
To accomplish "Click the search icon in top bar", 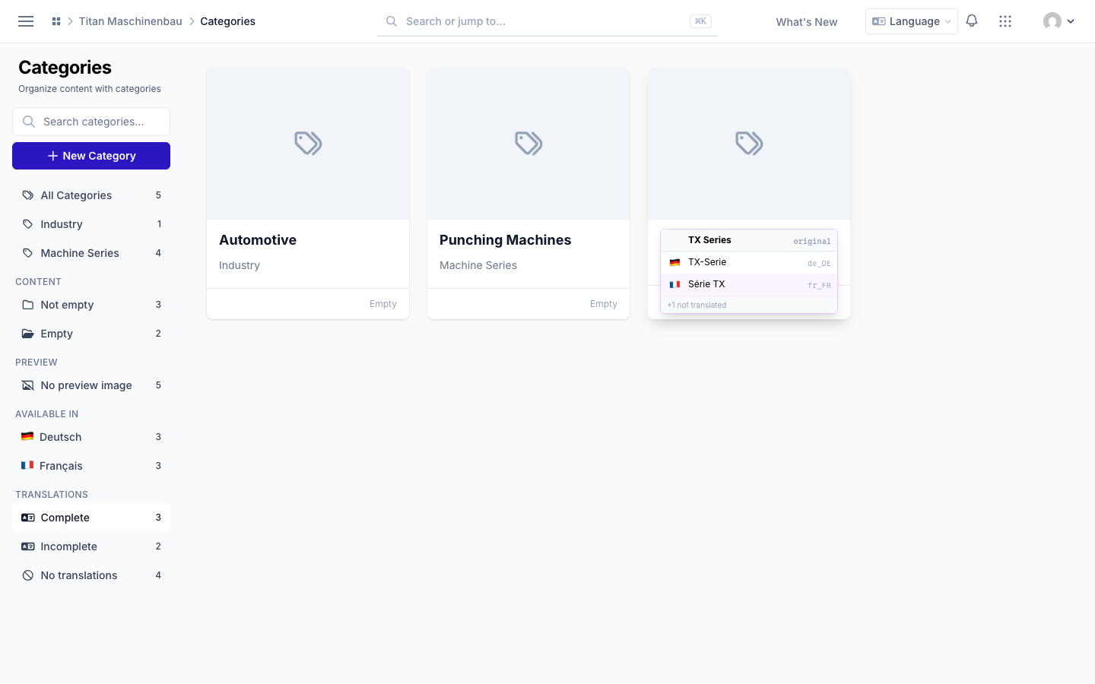I will click(x=392, y=21).
